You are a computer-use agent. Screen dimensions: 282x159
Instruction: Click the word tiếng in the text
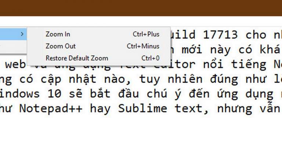coord(249,64)
